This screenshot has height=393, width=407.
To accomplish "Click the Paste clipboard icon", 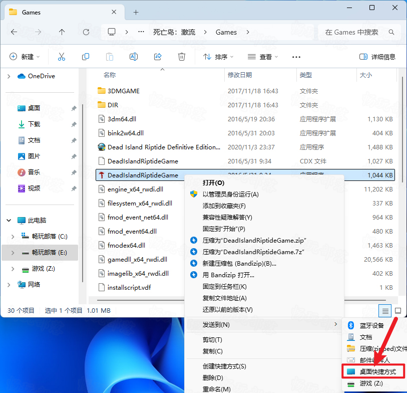I will (110, 57).
